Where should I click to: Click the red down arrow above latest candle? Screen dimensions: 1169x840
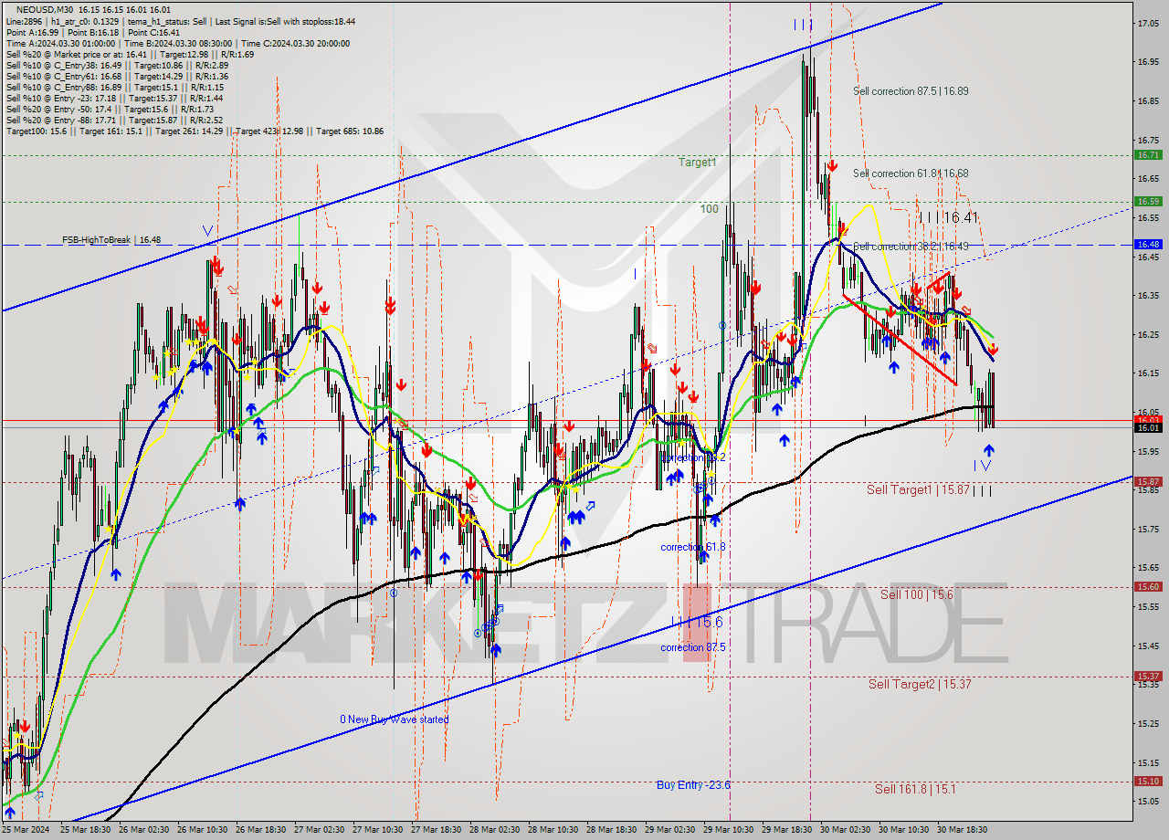pos(993,349)
